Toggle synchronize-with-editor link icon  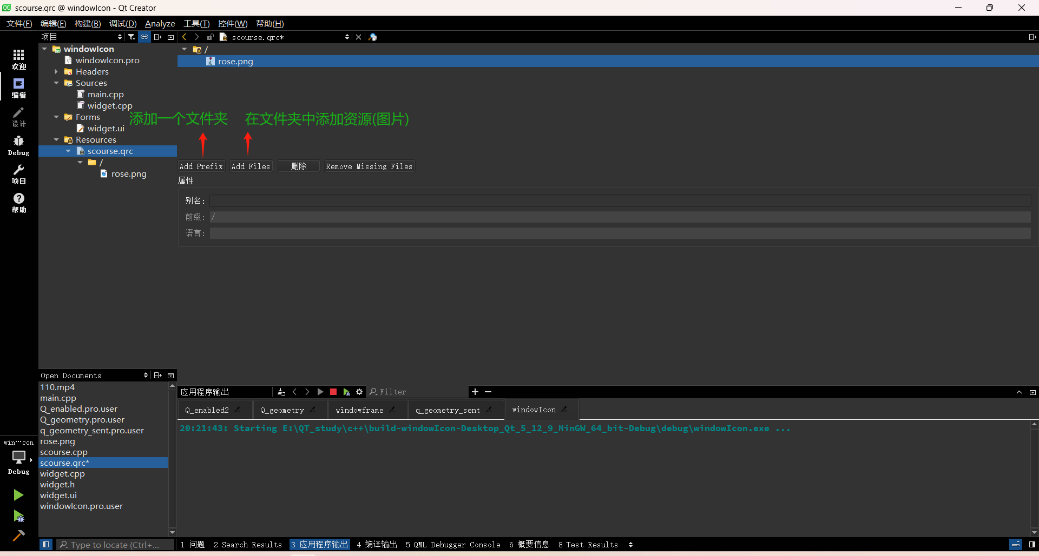(x=144, y=37)
